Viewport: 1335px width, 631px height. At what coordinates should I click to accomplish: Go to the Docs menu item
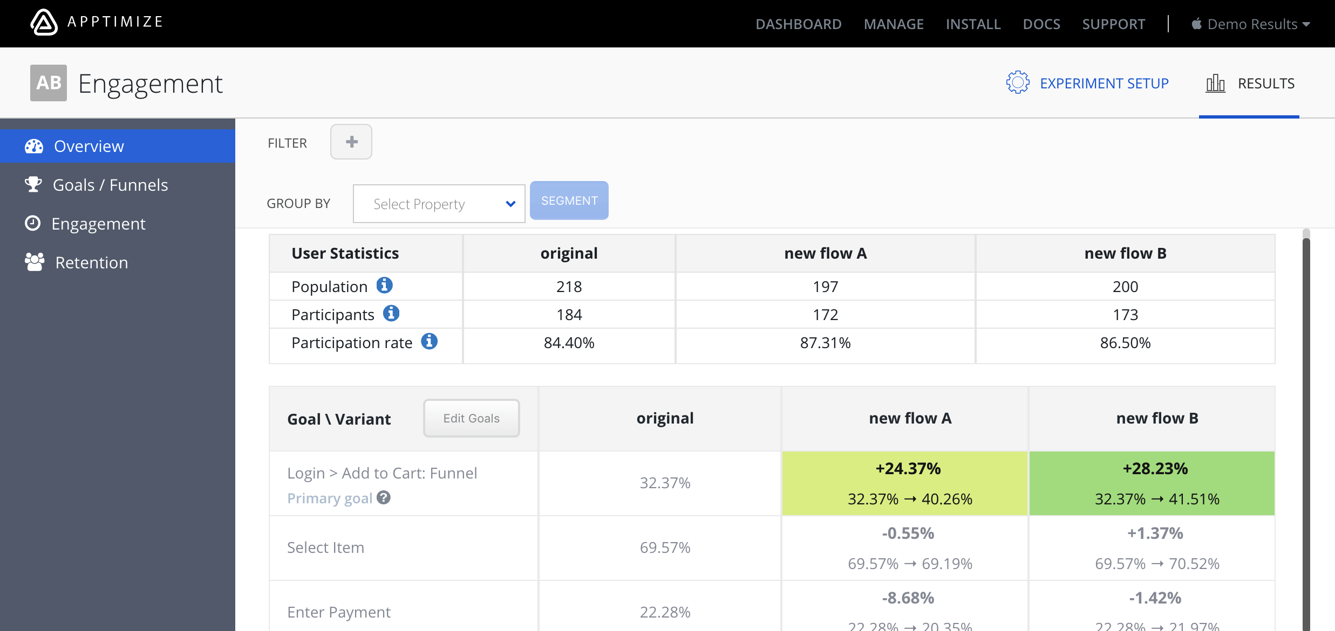tap(1041, 24)
